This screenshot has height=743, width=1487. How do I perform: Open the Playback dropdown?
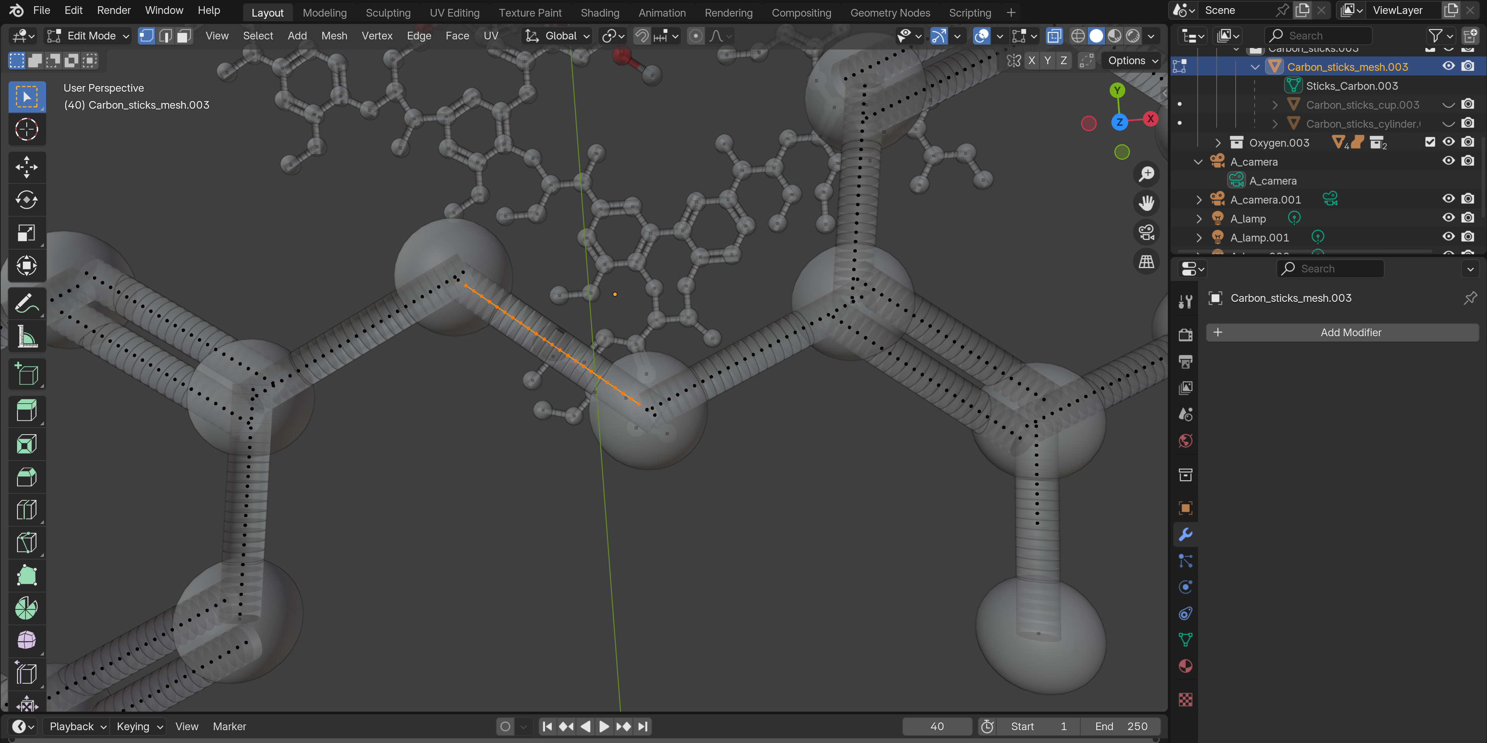click(77, 726)
